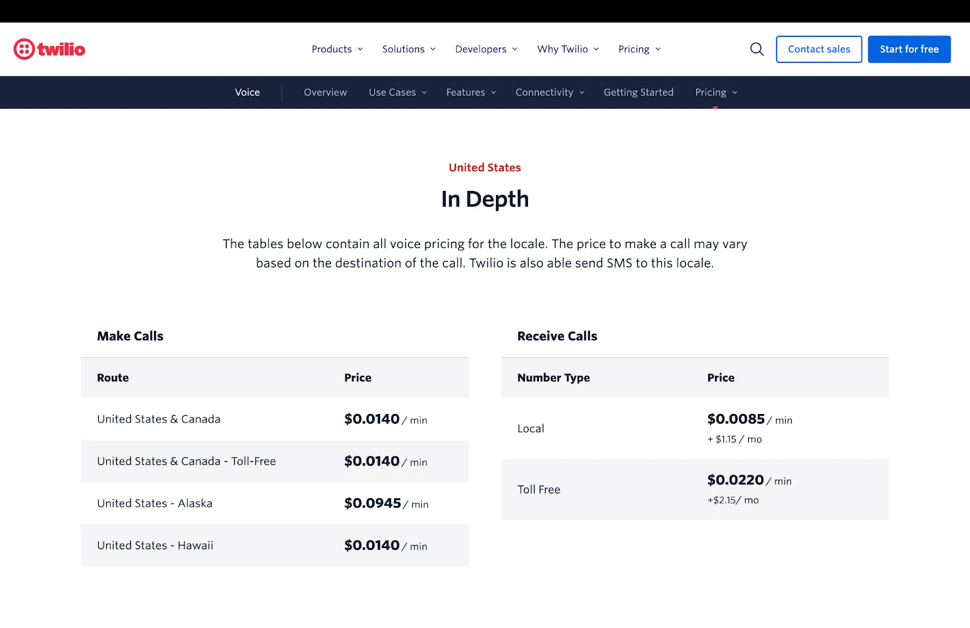The image size is (970, 628).
Task: Click the Receive Calls Price column header
Action: pyautogui.click(x=721, y=378)
